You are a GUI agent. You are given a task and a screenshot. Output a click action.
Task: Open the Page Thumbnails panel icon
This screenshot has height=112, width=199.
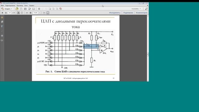pyautogui.click(x=2, y=22)
